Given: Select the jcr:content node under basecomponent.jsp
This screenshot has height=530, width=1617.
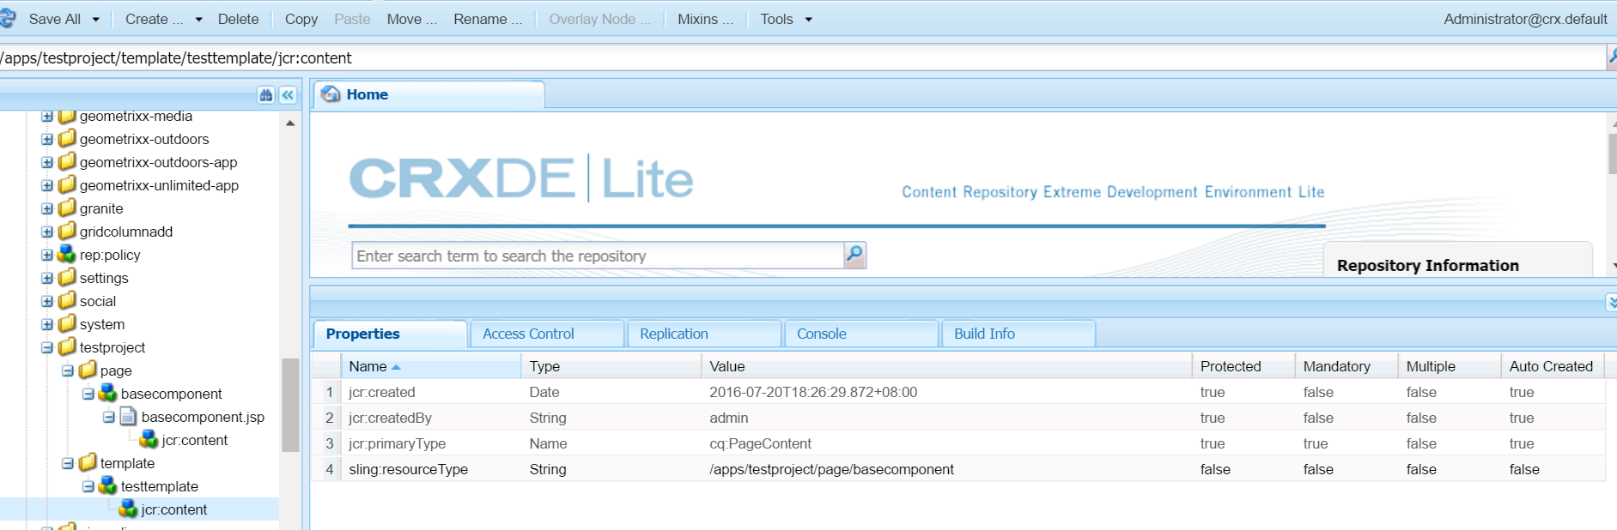Looking at the screenshot, I should tap(194, 440).
